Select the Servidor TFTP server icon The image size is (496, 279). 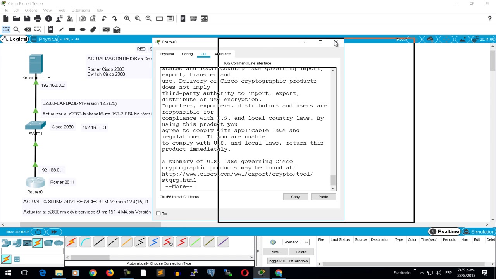[x=36, y=64]
